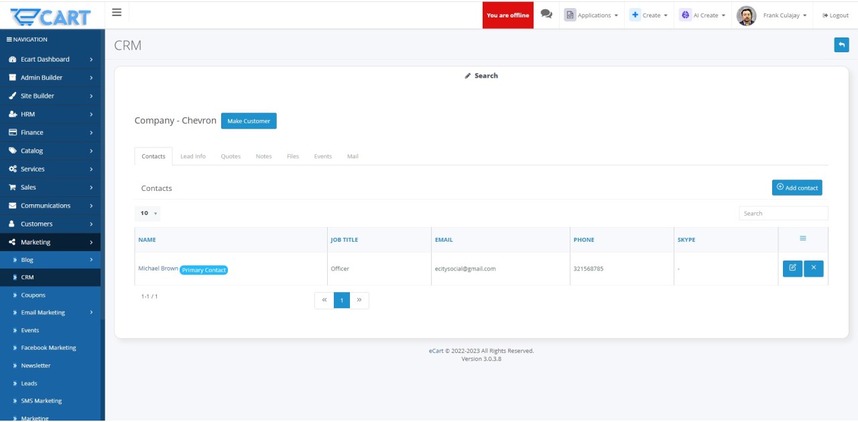This screenshot has height=422, width=858.
Task: Click the Marketing share icon
Action: pyautogui.click(x=12, y=242)
